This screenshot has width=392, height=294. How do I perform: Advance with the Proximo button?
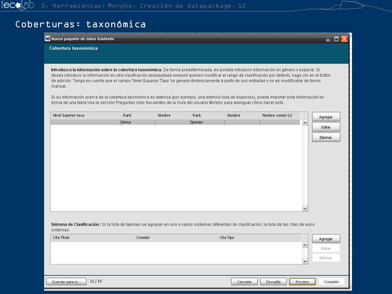point(302,282)
